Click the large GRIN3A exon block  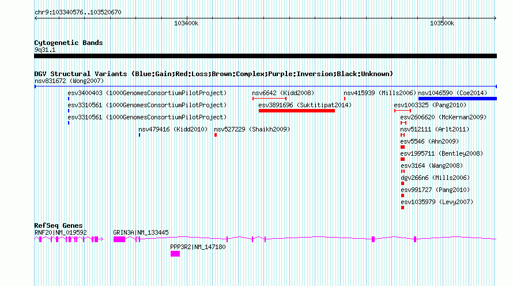click(x=119, y=239)
